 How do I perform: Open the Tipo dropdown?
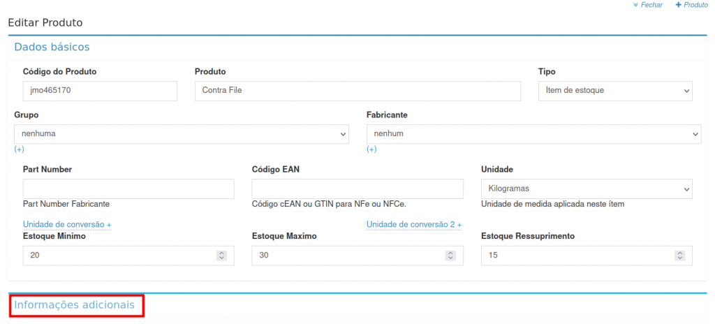[614, 91]
